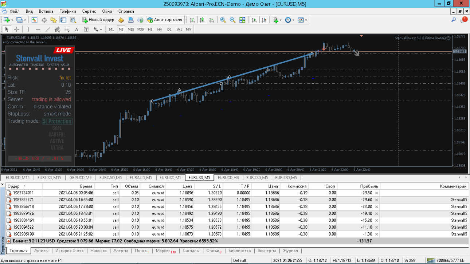Close order 1983906199 with its X

[376, 234]
